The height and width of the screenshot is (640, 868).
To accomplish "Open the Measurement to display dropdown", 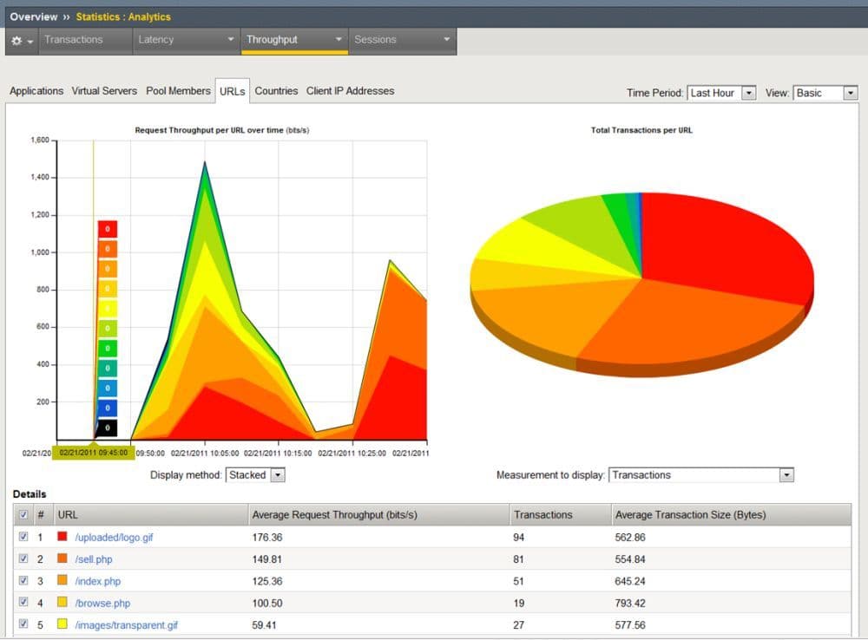I will coord(701,475).
